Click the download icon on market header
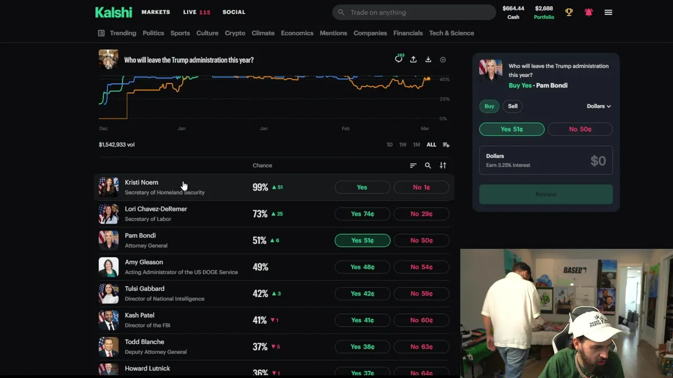 (x=428, y=59)
